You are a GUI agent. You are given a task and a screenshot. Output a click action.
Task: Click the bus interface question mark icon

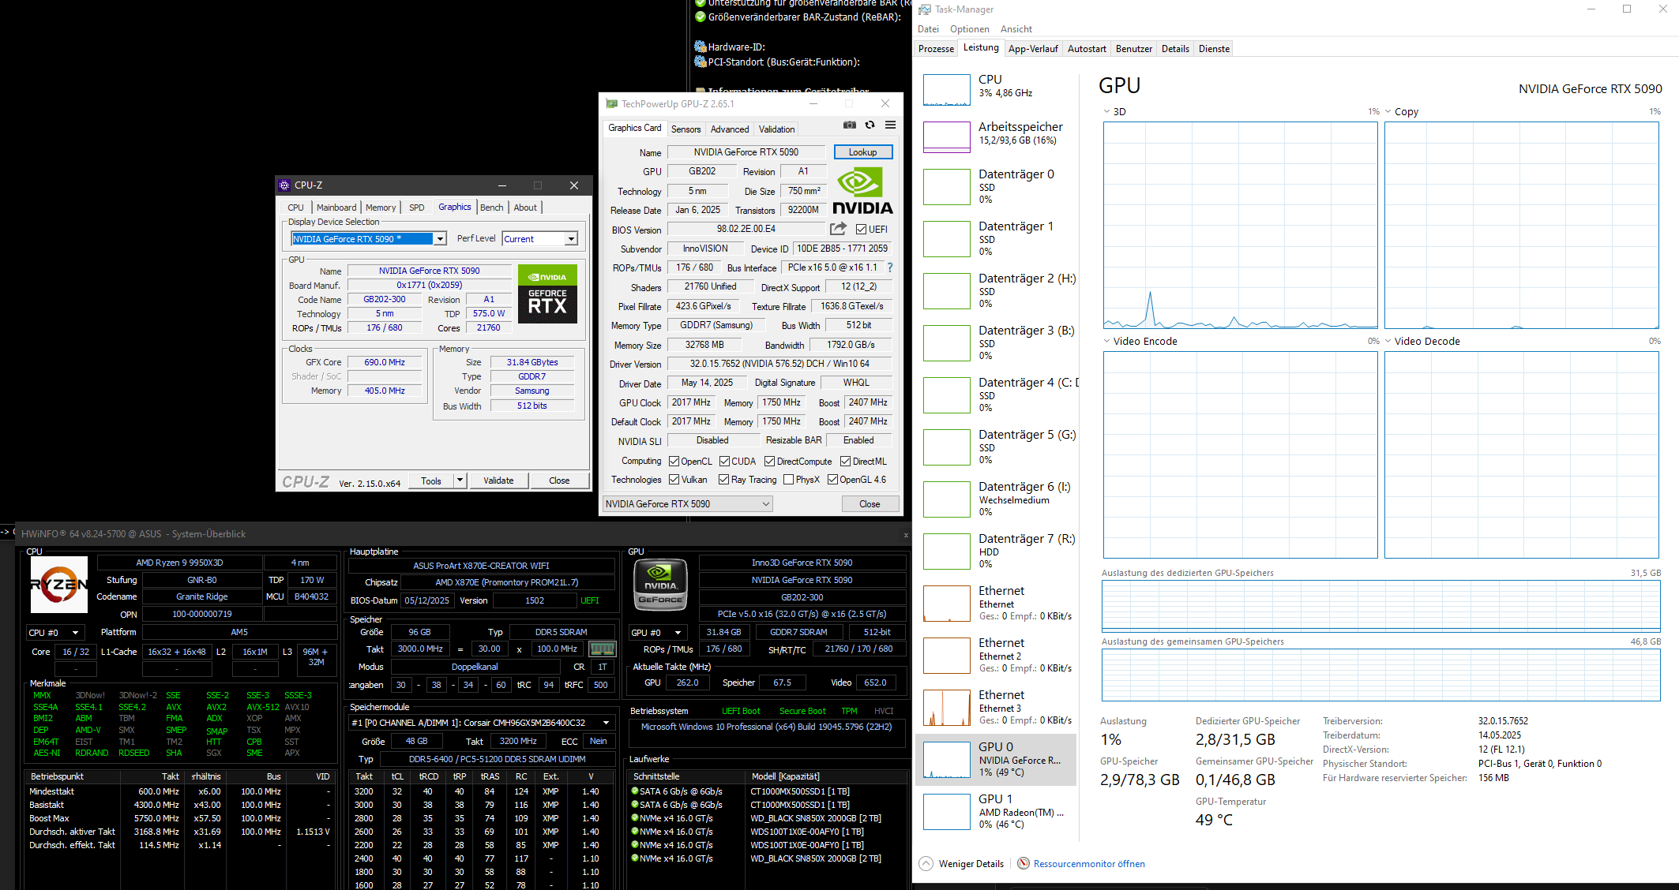[x=890, y=267]
